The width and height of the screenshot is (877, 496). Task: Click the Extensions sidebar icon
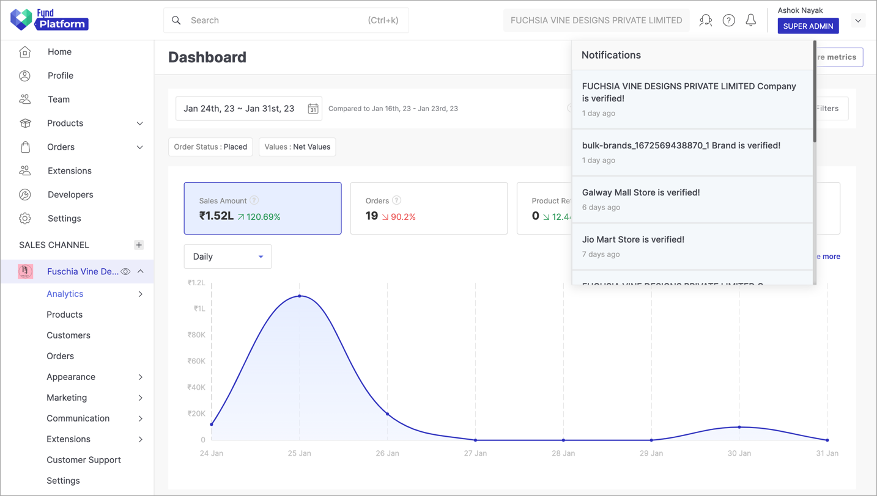pyautogui.click(x=25, y=171)
